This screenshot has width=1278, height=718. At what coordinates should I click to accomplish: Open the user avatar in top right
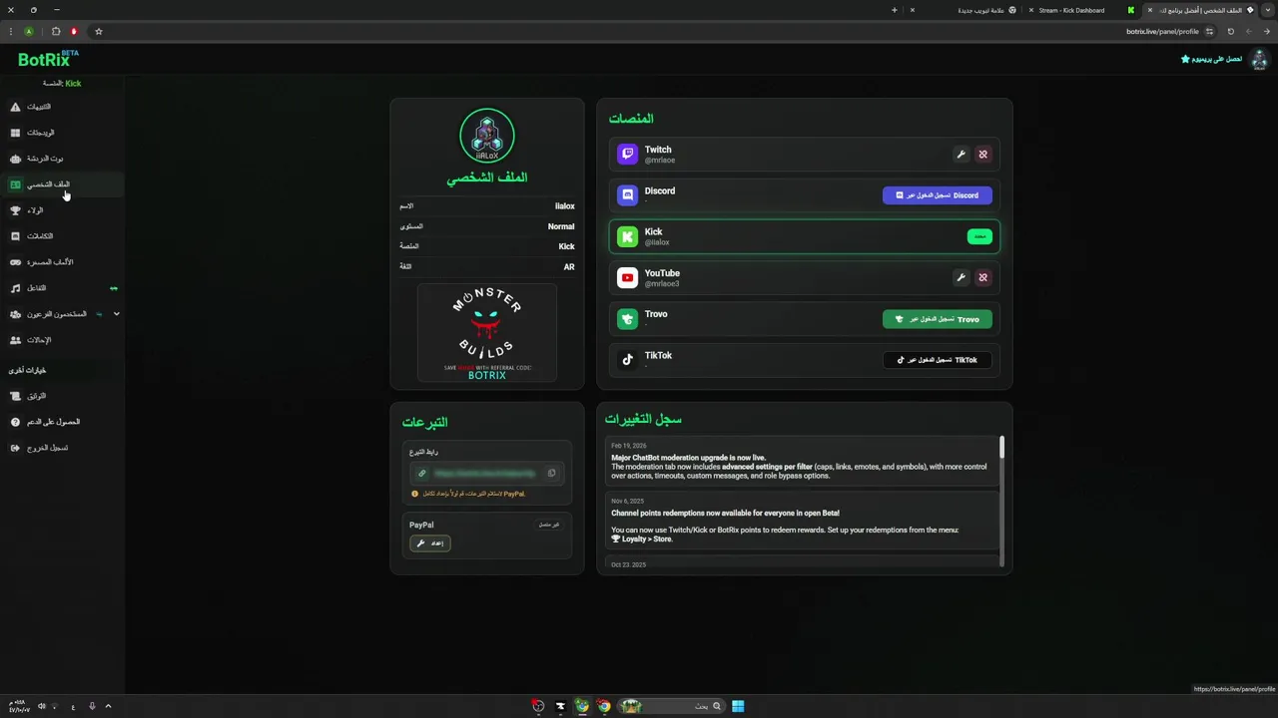(x=1259, y=59)
